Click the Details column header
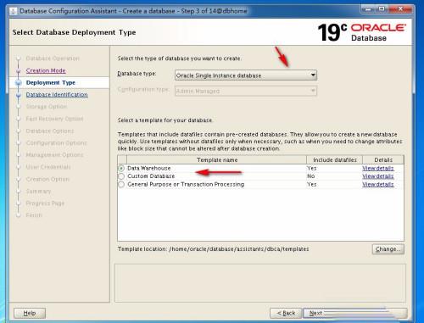 tap(383, 160)
